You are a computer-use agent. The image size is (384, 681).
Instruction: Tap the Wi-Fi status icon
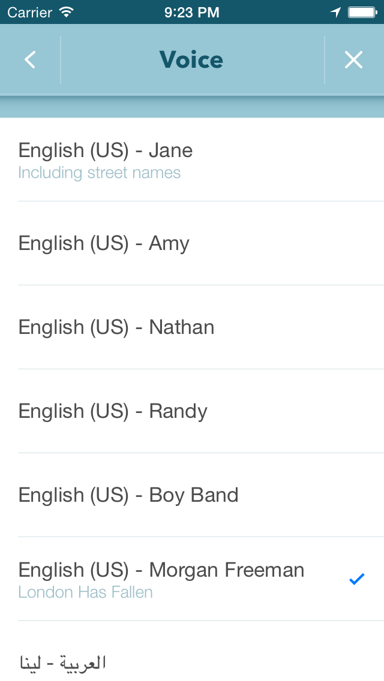[x=67, y=12]
